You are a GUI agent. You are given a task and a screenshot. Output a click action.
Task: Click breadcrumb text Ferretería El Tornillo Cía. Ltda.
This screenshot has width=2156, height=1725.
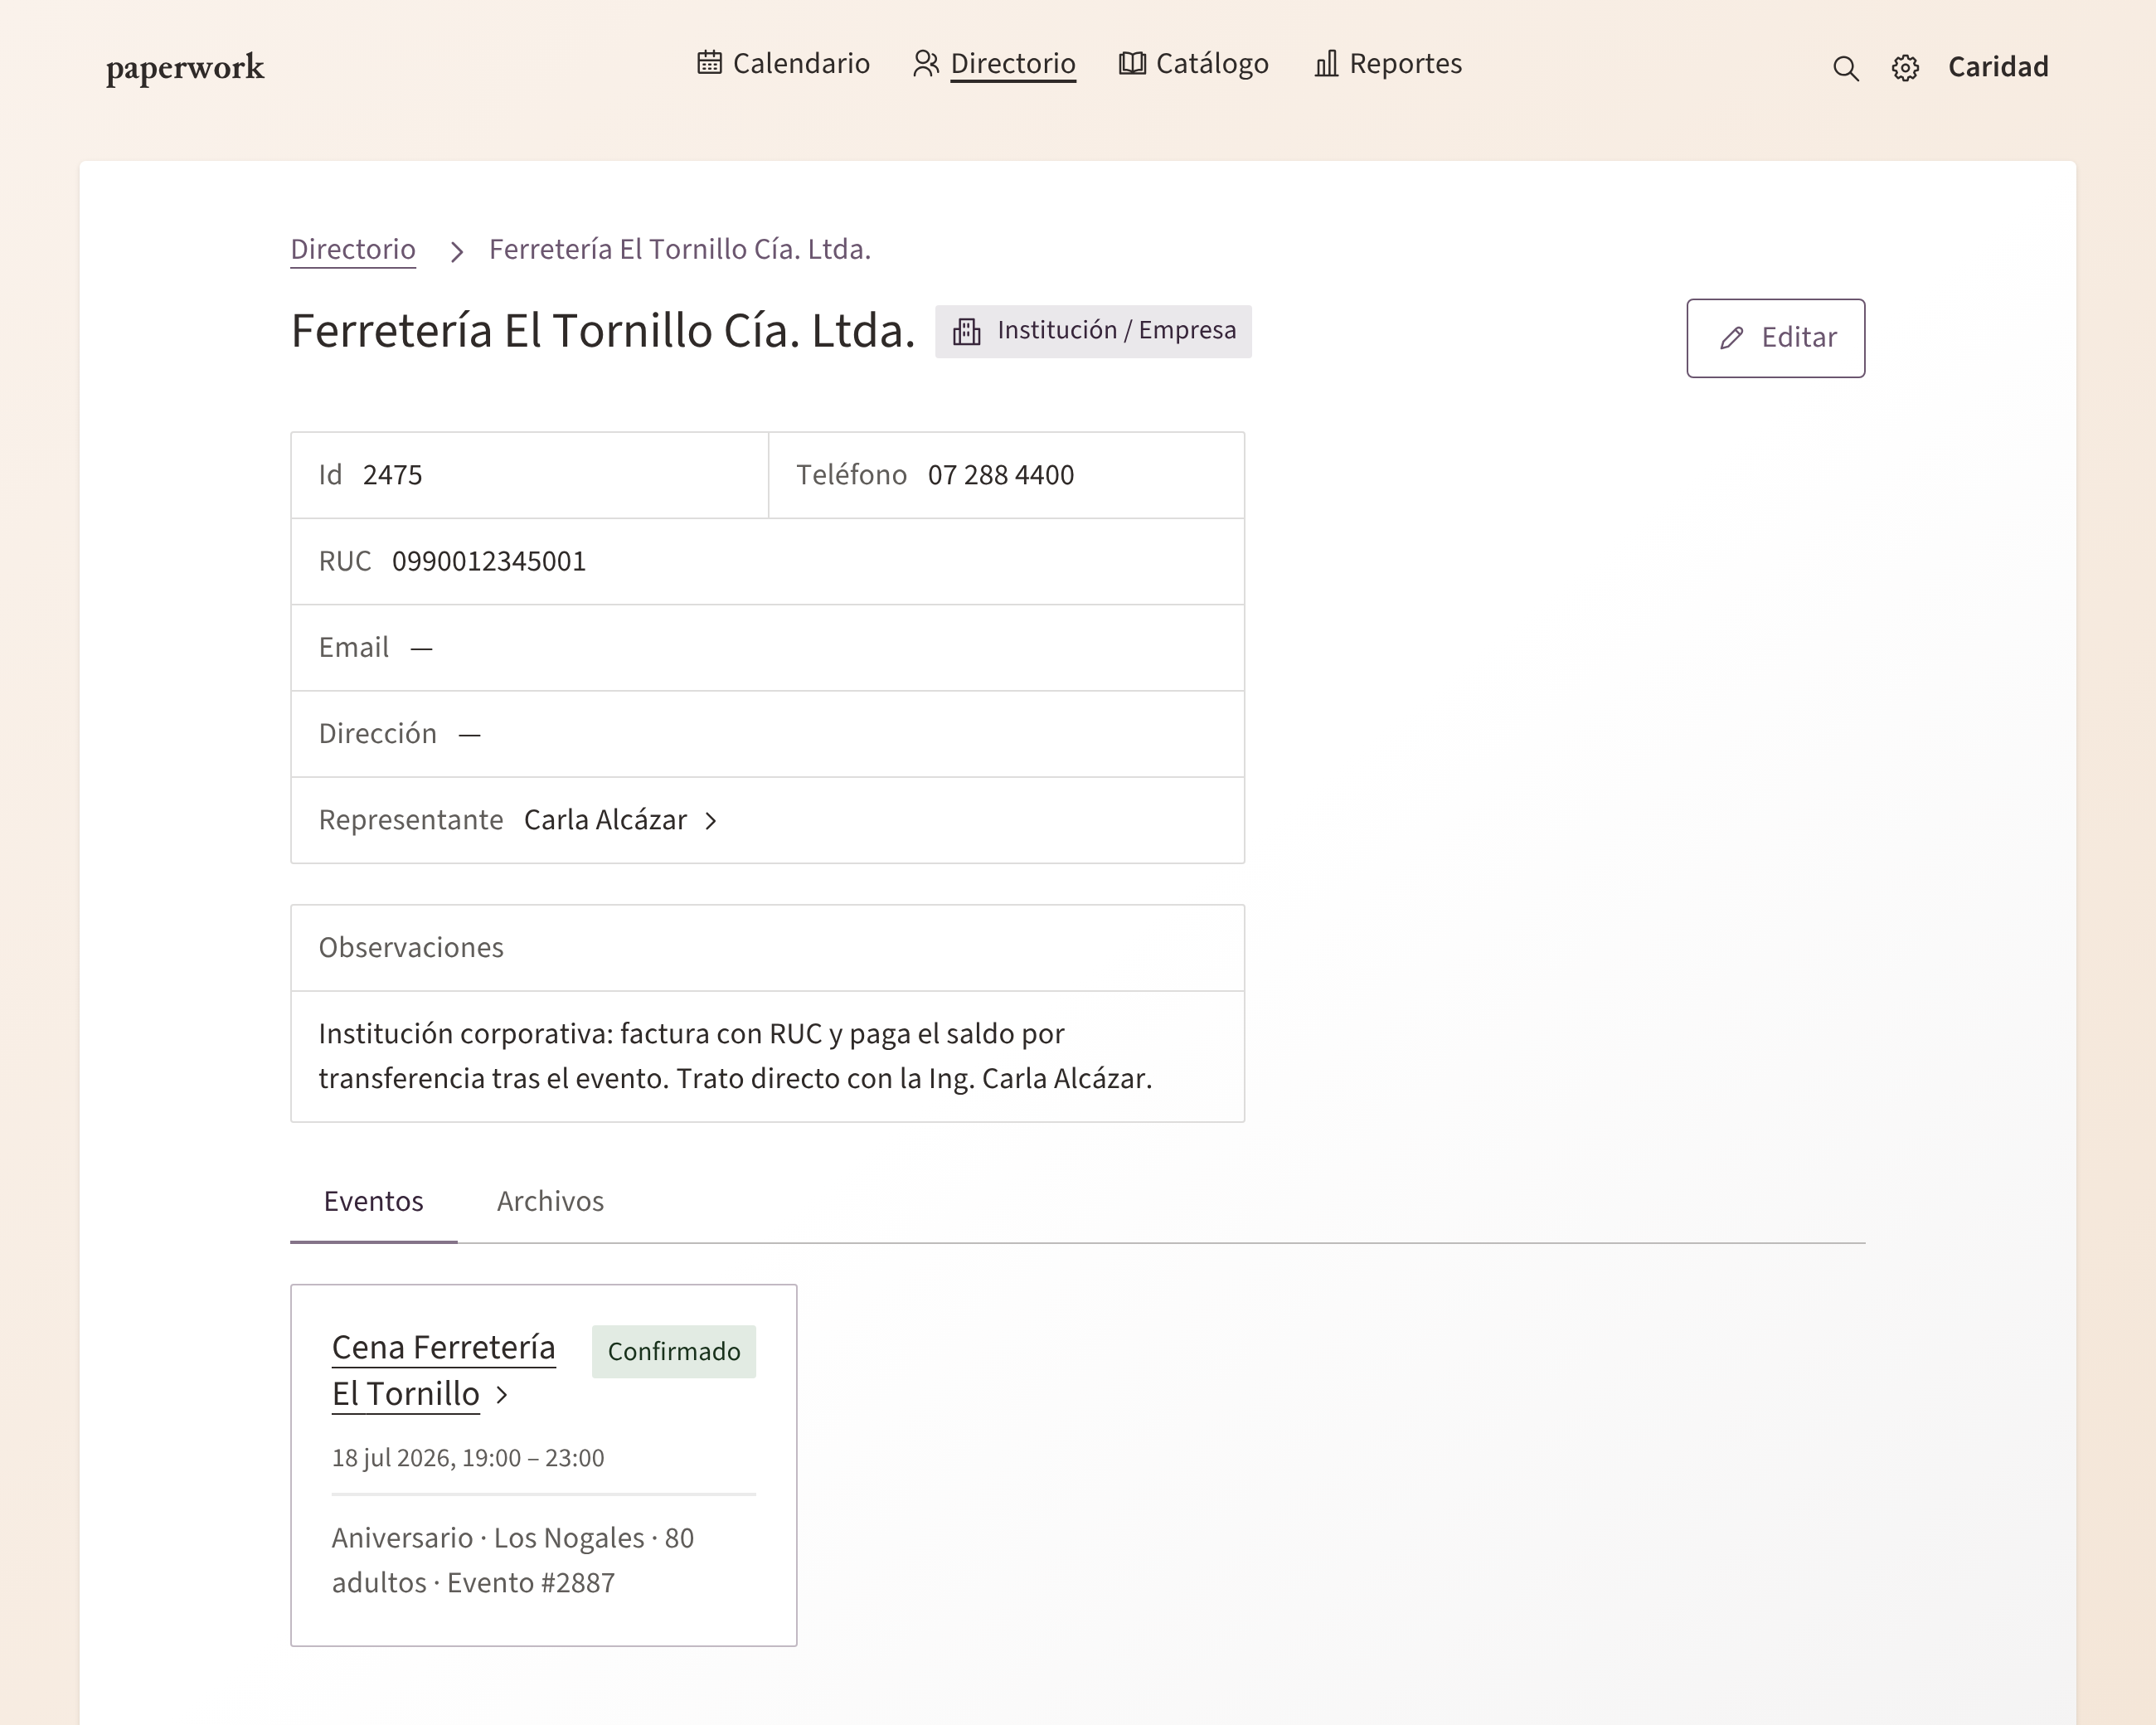click(x=679, y=249)
